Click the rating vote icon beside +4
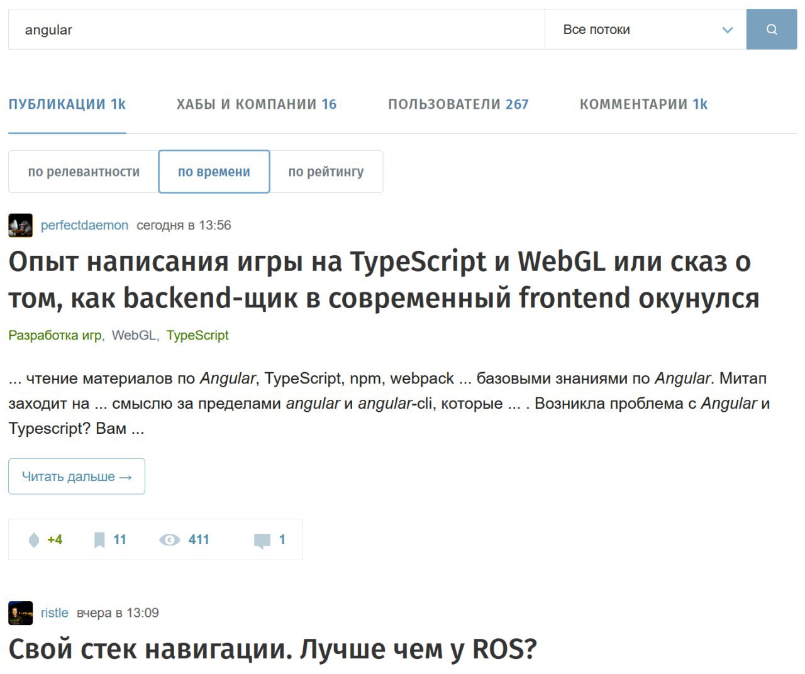Image resolution: width=805 pixels, height=674 pixels. point(34,540)
